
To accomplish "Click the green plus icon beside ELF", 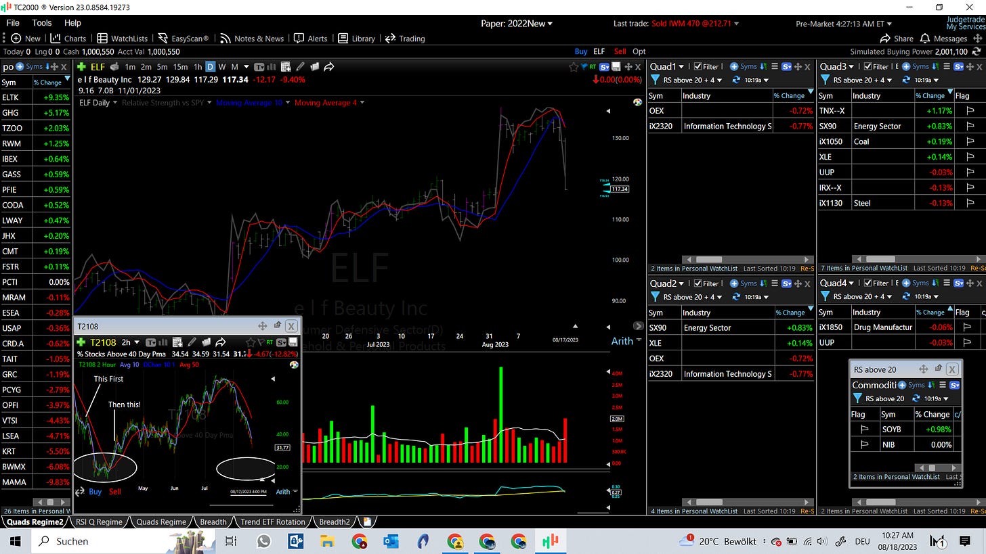I will [81, 67].
